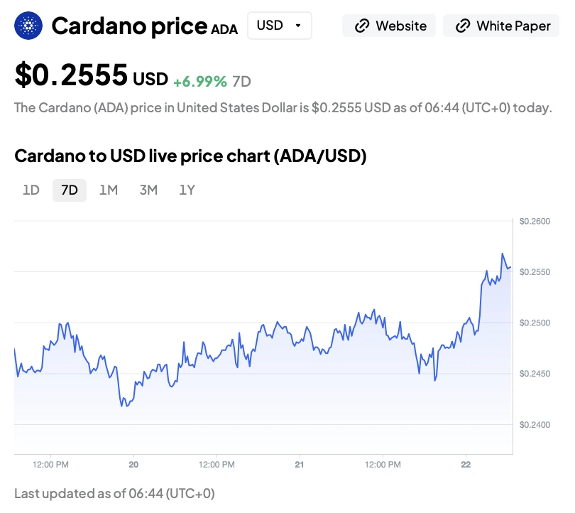575x513 pixels.
Task: Click the 'Last updated as of 06:44' text
Action: pyautogui.click(x=114, y=493)
